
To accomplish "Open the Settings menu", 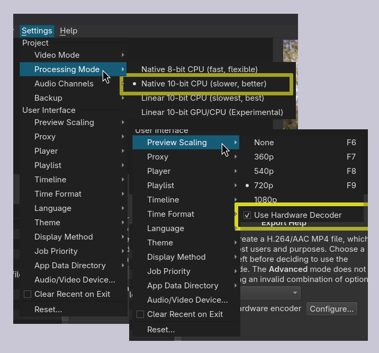I will (x=37, y=31).
